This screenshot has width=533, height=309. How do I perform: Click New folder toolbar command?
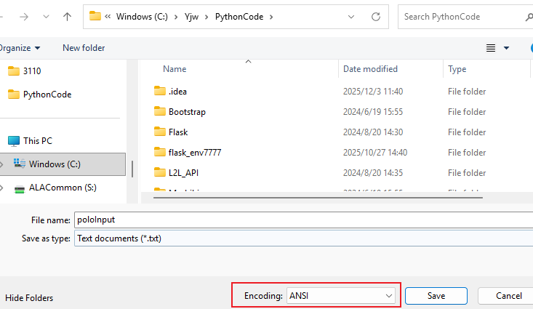tap(84, 48)
